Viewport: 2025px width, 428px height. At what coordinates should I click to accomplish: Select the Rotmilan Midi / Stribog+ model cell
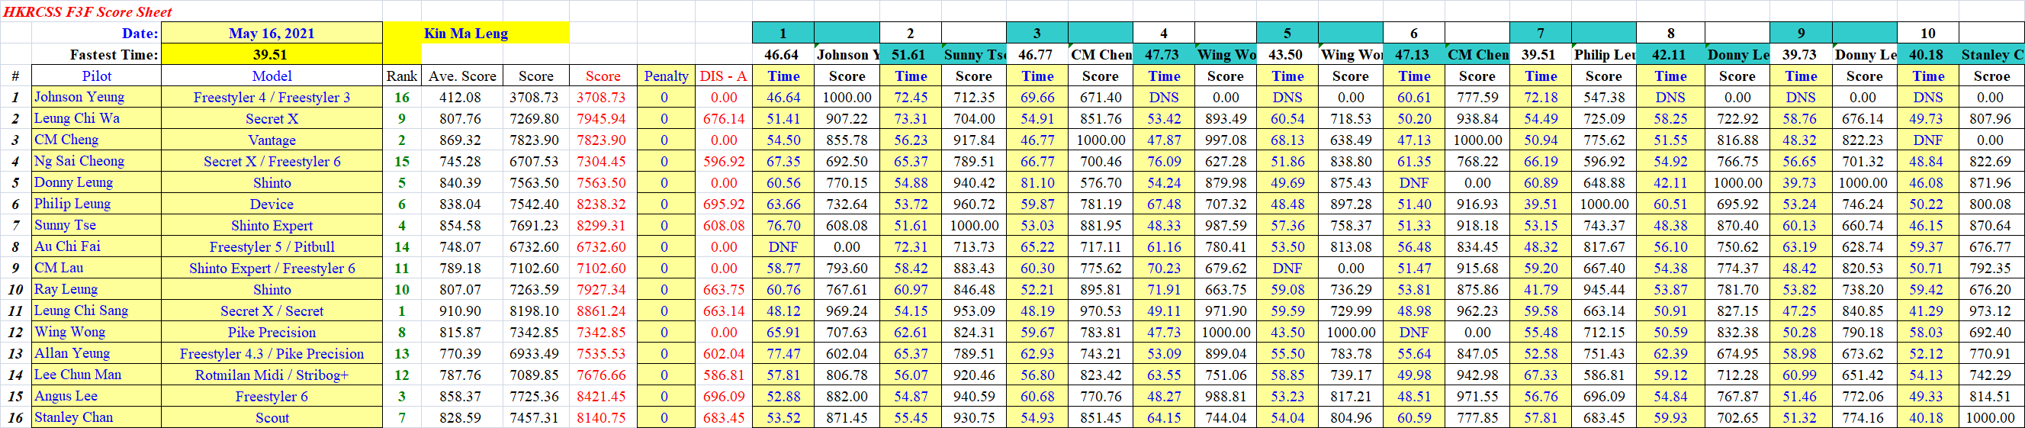(272, 375)
